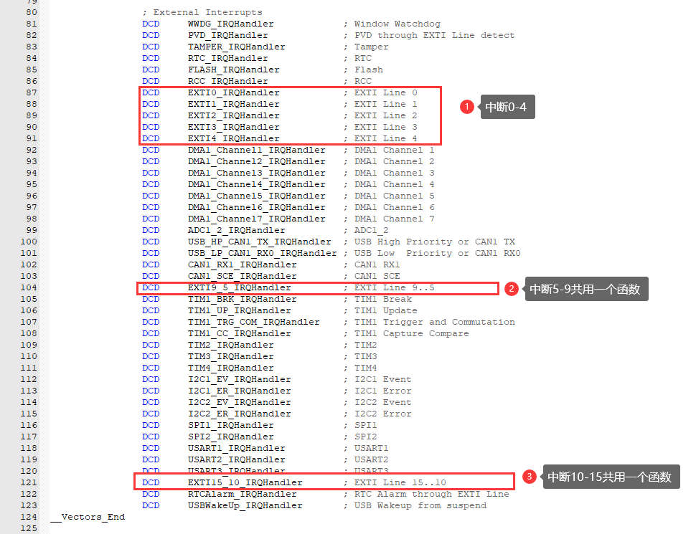696x534 pixels.
Task: Click USB_HP_CAN1_TX_IRQHandler entry
Action: point(259,242)
